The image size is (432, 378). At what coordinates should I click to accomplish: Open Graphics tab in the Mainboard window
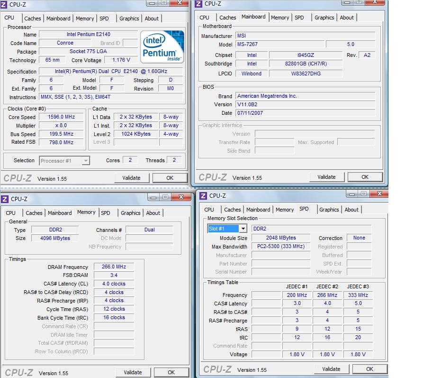[324, 18]
